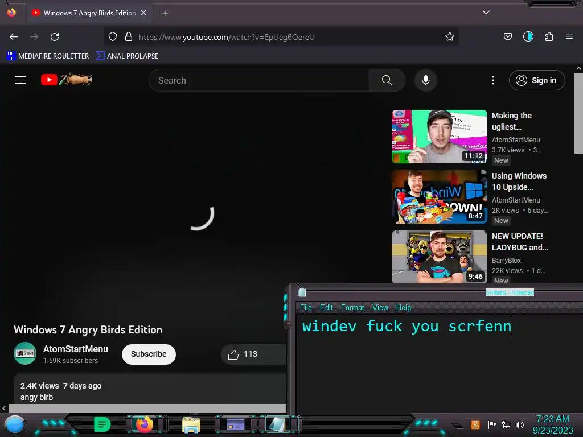Switch to Notepad on the taskbar
Viewport: 583px width, 437px height.
click(x=277, y=424)
